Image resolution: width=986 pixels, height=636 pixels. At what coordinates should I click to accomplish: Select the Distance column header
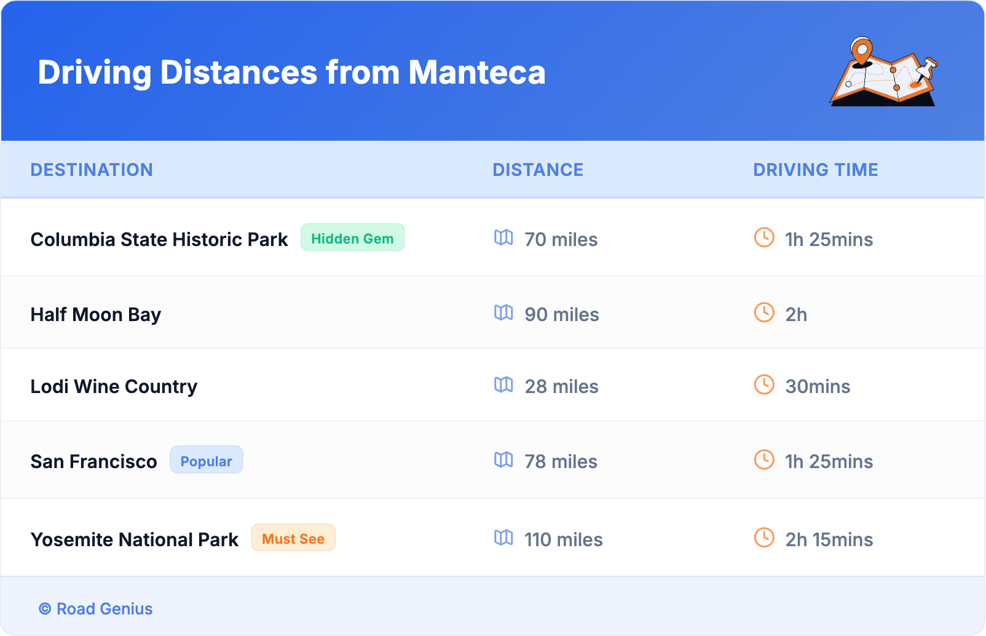tap(538, 170)
